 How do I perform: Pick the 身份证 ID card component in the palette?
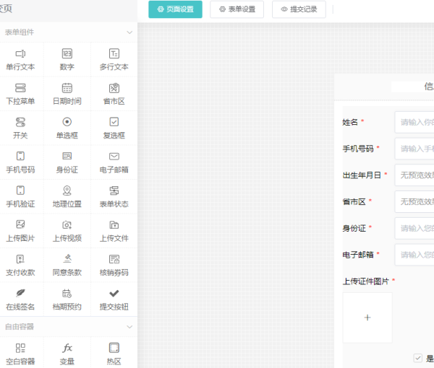click(67, 162)
